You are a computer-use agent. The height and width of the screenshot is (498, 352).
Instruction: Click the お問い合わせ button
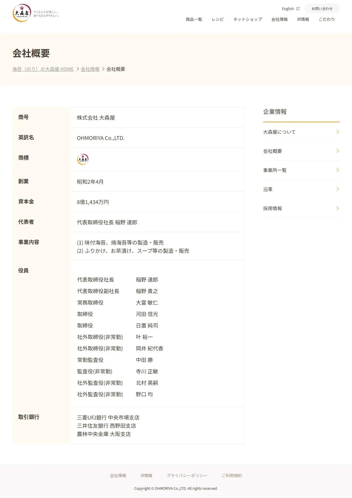pyautogui.click(x=322, y=9)
